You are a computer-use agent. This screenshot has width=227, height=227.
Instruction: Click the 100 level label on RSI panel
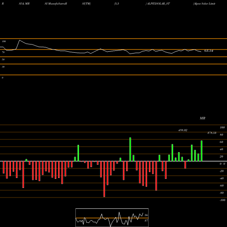[x=4, y=41]
